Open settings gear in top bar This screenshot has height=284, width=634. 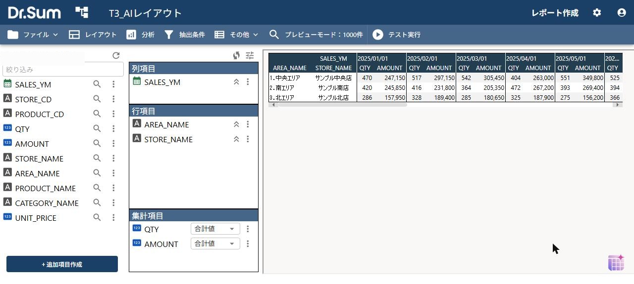tap(597, 13)
